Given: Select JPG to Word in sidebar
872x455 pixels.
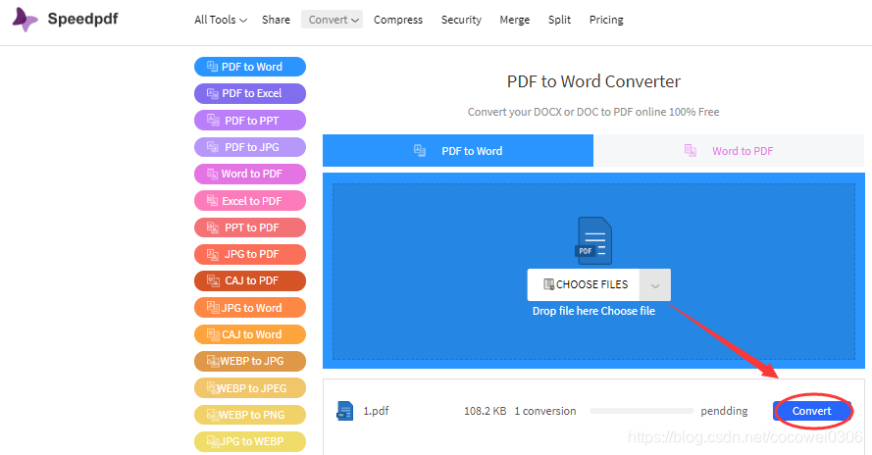Looking at the screenshot, I should pos(250,308).
